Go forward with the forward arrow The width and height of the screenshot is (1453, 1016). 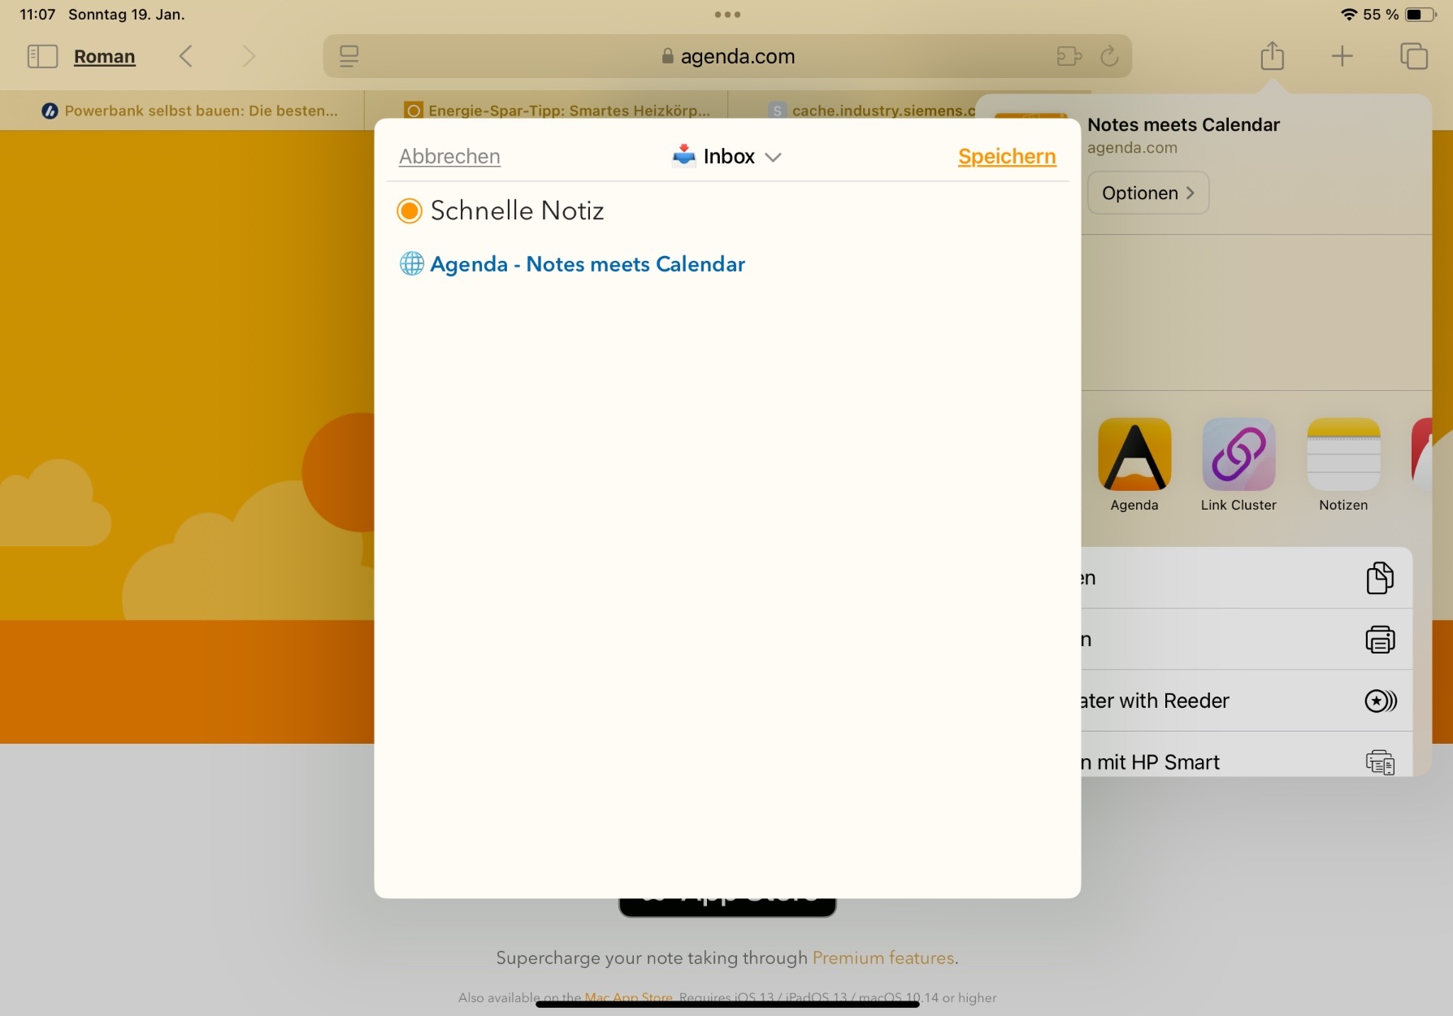tap(249, 56)
